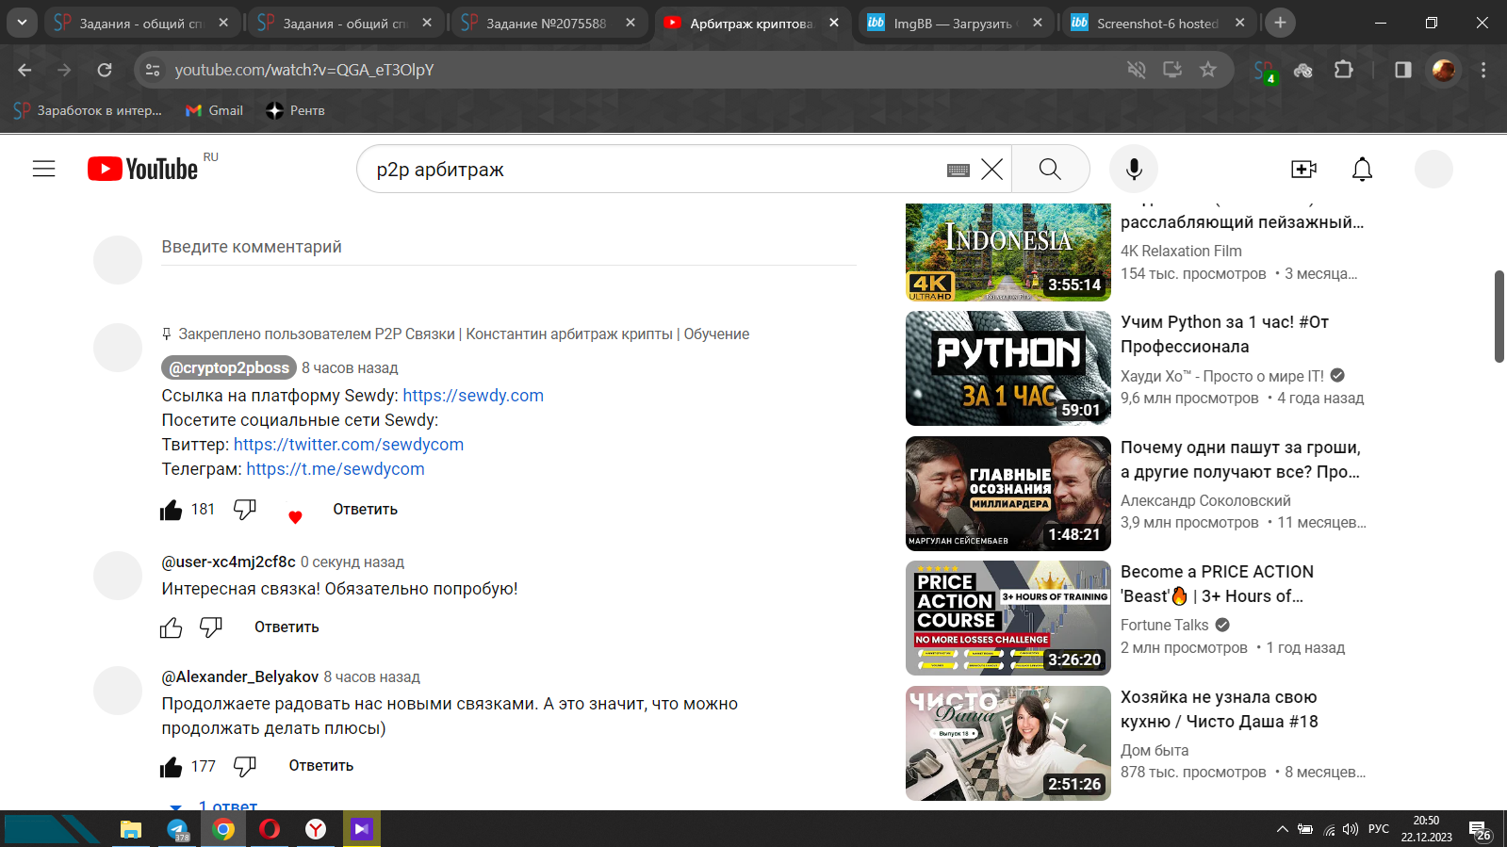Open 'Главные осознания миллиардера' thumbnail
The height and width of the screenshot is (847, 1507).
(x=1007, y=494)
